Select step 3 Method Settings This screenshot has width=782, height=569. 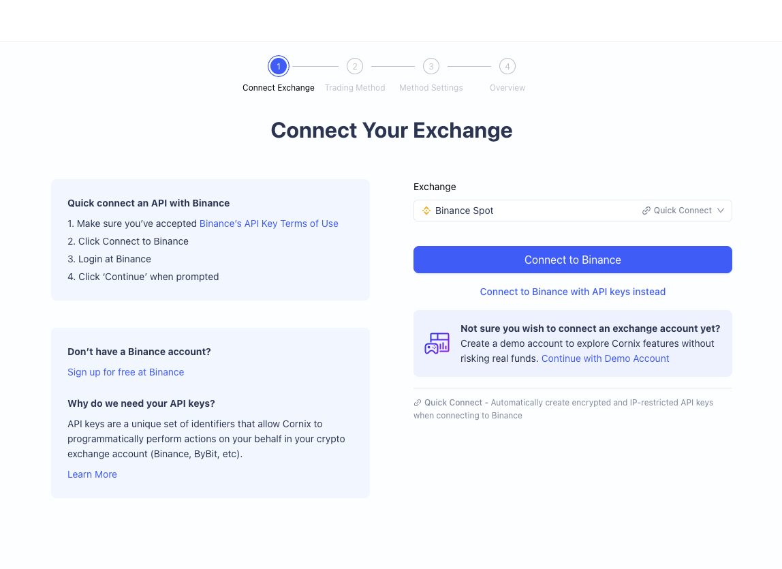click(431, 66)
